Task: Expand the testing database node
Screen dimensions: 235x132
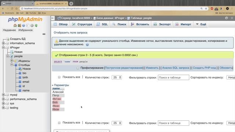Action: coord(3,107)
